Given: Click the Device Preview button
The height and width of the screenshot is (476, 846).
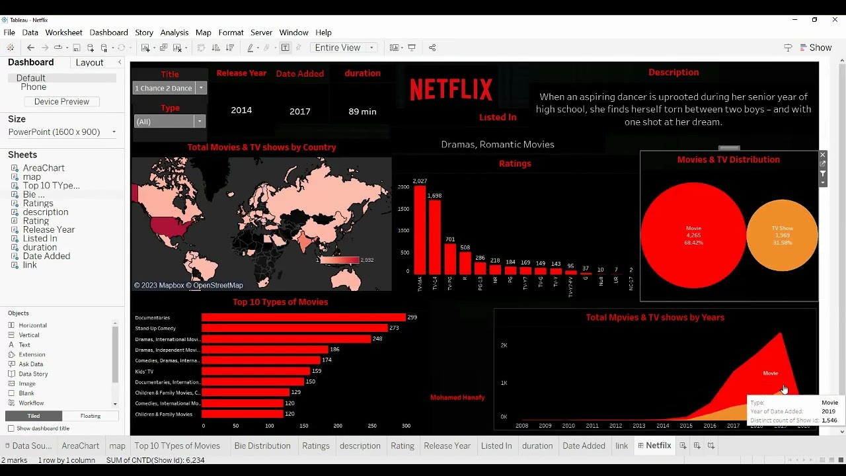Looking at the screenshot, I should click(61, 102).
